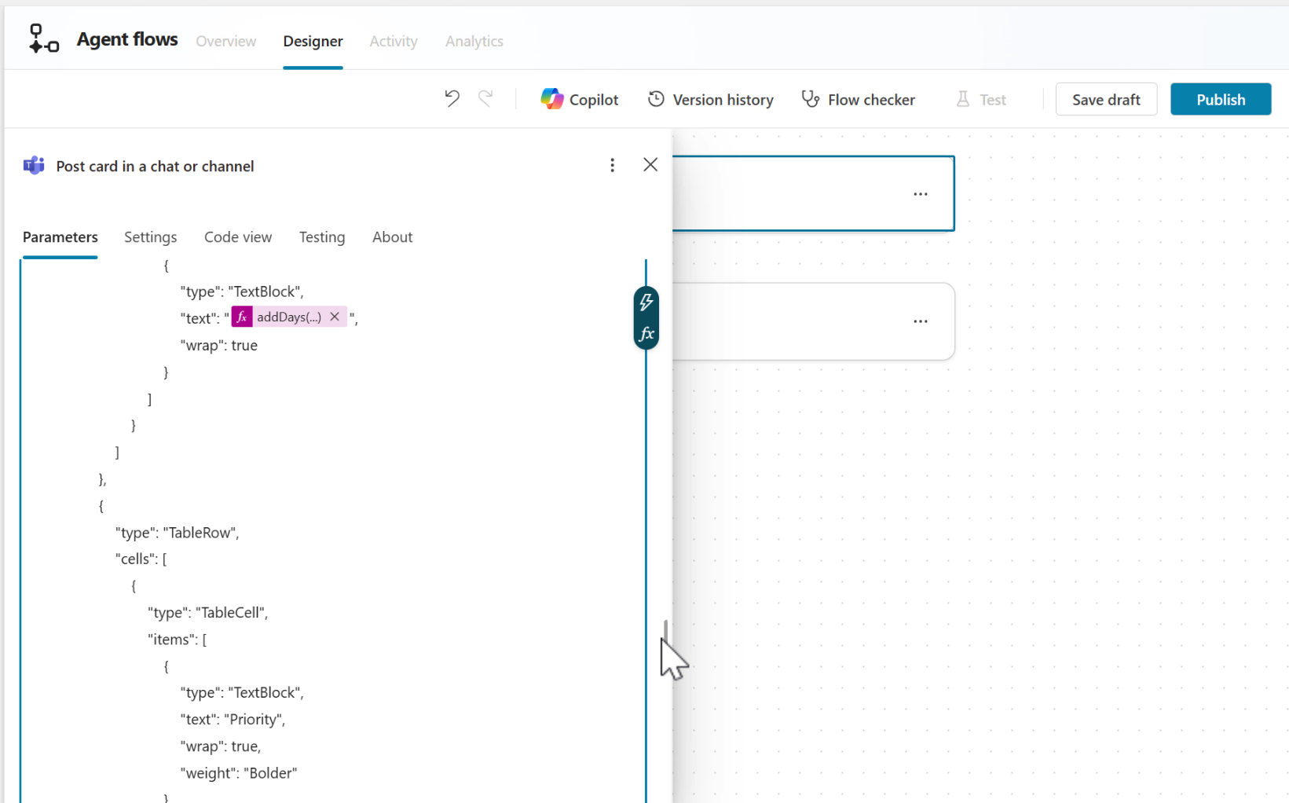Publish the agent flow

(x=1220, y=99)
